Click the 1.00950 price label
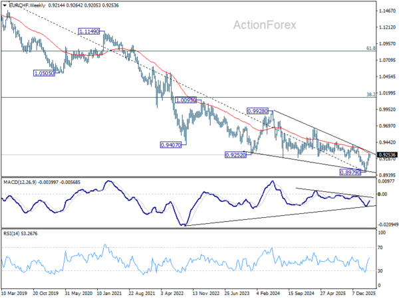Screen dimensions: 399x299 pos(186,100)
